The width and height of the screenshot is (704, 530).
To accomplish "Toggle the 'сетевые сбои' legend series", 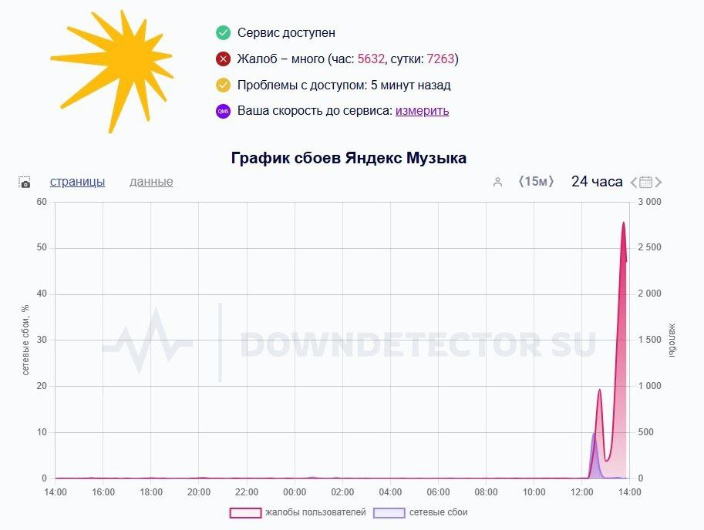I will (x=420, y=512).
